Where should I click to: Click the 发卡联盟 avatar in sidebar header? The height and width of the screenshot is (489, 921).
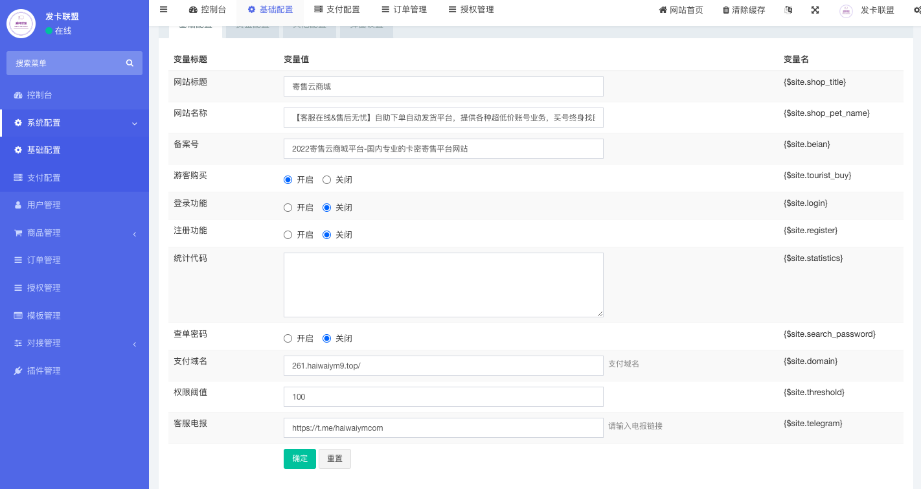(x=21, y=24)
